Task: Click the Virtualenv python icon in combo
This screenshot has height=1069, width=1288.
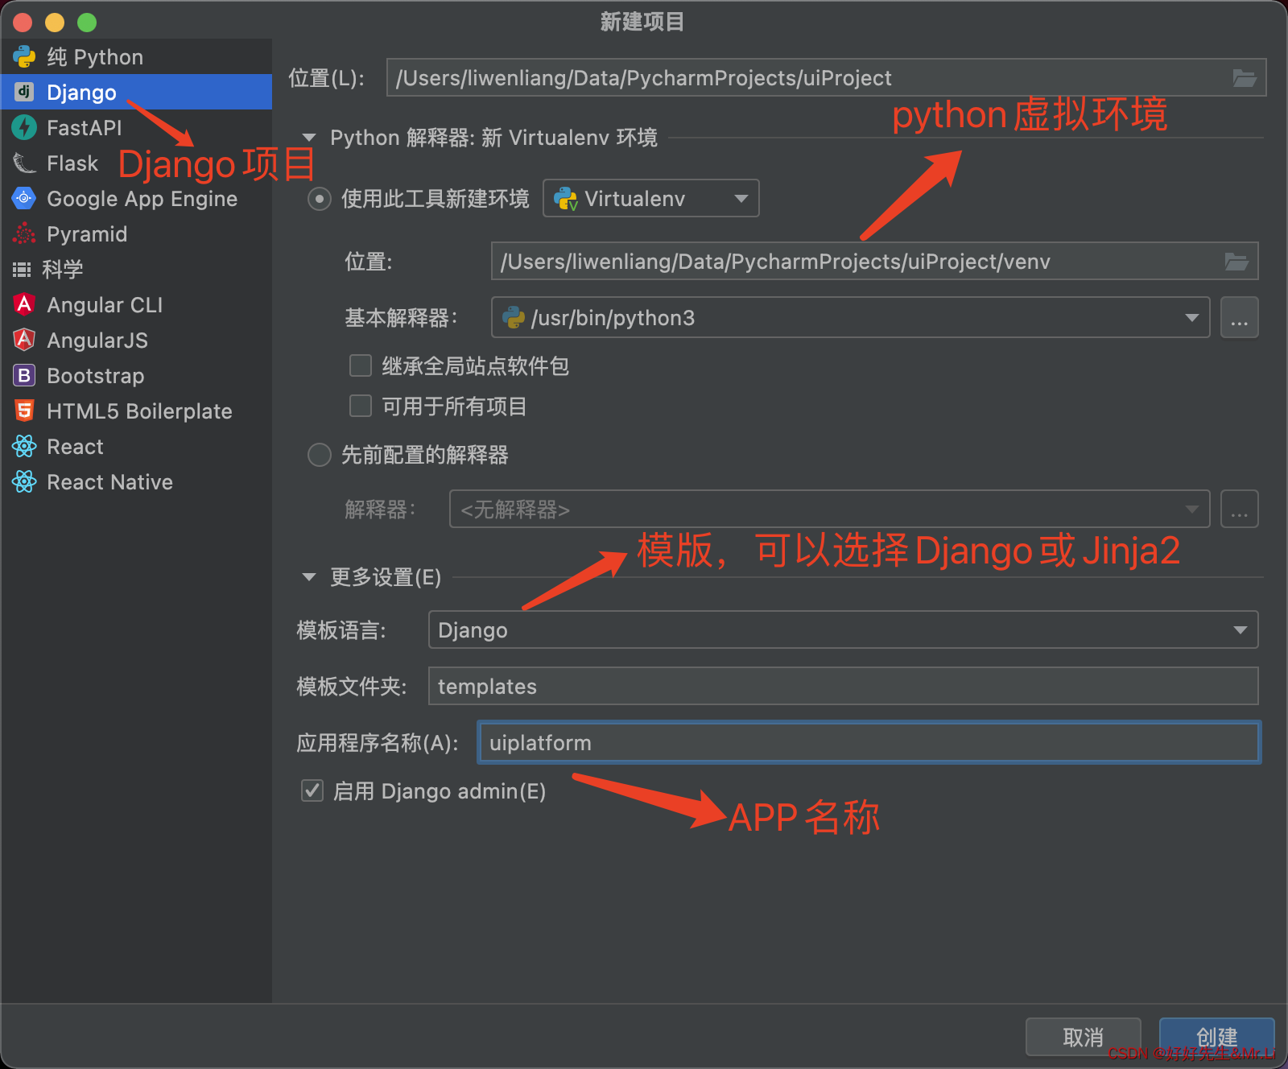Action: pyautogui.click(x=566, y=199)
